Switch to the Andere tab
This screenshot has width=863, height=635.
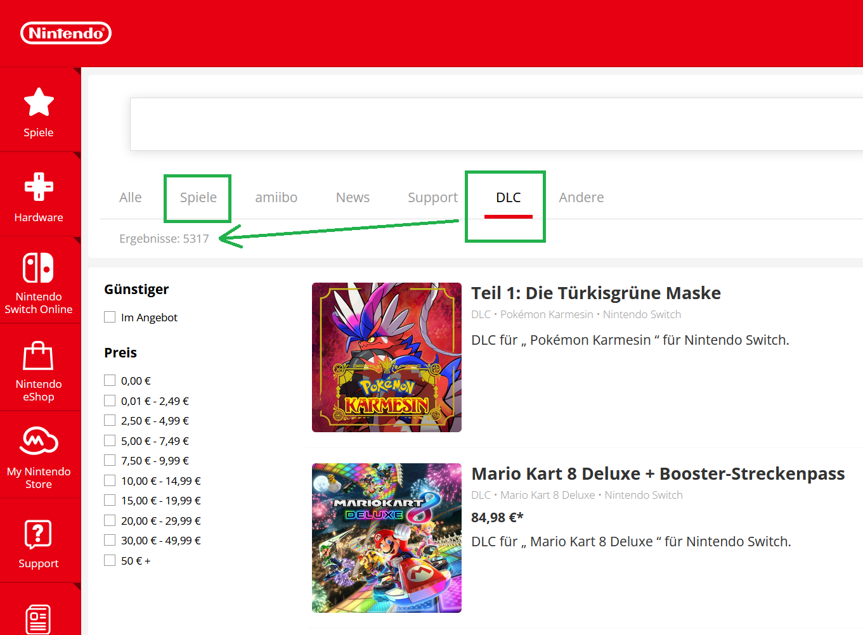click(581, 197)
